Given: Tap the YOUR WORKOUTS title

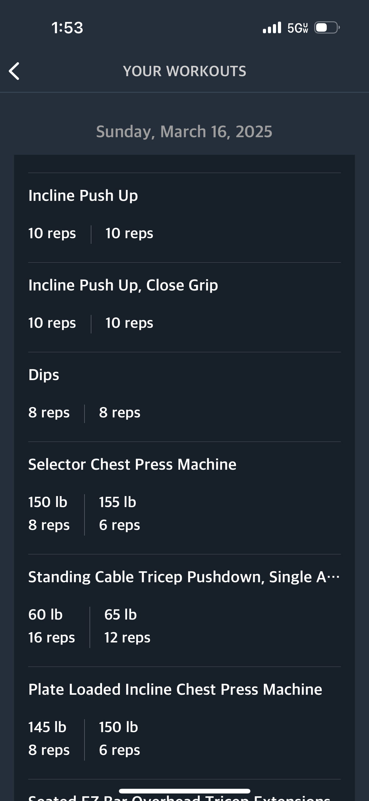Looking at the screenshot, I should click(184, 71).
